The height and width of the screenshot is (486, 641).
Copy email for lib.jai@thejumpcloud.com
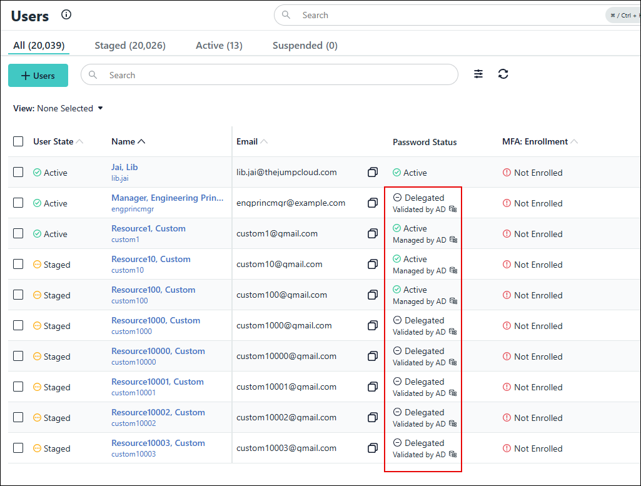[373, 172]
